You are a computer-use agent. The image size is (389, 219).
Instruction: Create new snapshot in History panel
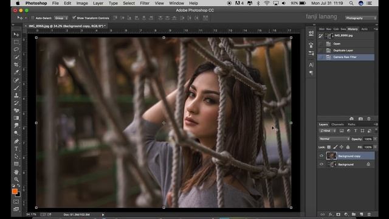(x=360, y=119)
